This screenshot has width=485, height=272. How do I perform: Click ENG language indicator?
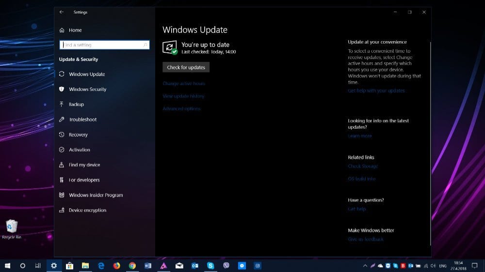click(443, 266)
